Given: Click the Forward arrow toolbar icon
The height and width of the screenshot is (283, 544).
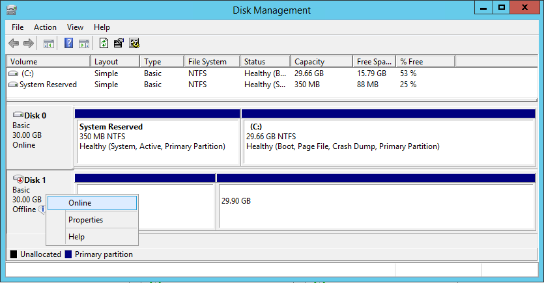Looking at the screenshot, I should 29,44.
